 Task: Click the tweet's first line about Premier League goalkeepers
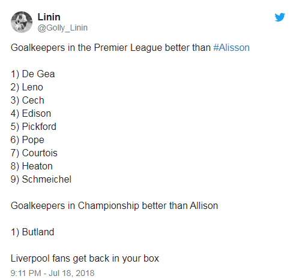(x=130, y=48)
